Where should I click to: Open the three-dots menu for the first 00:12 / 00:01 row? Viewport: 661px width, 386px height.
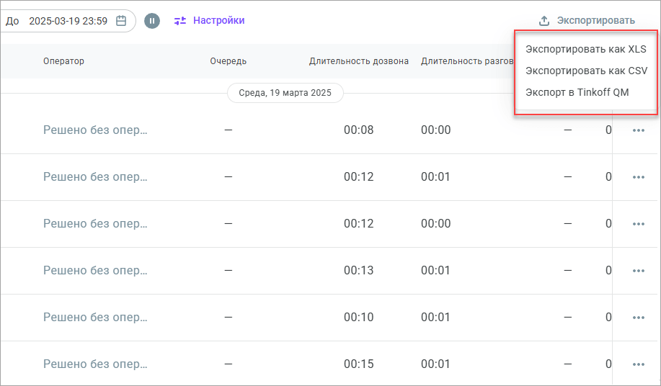point(638,177)
